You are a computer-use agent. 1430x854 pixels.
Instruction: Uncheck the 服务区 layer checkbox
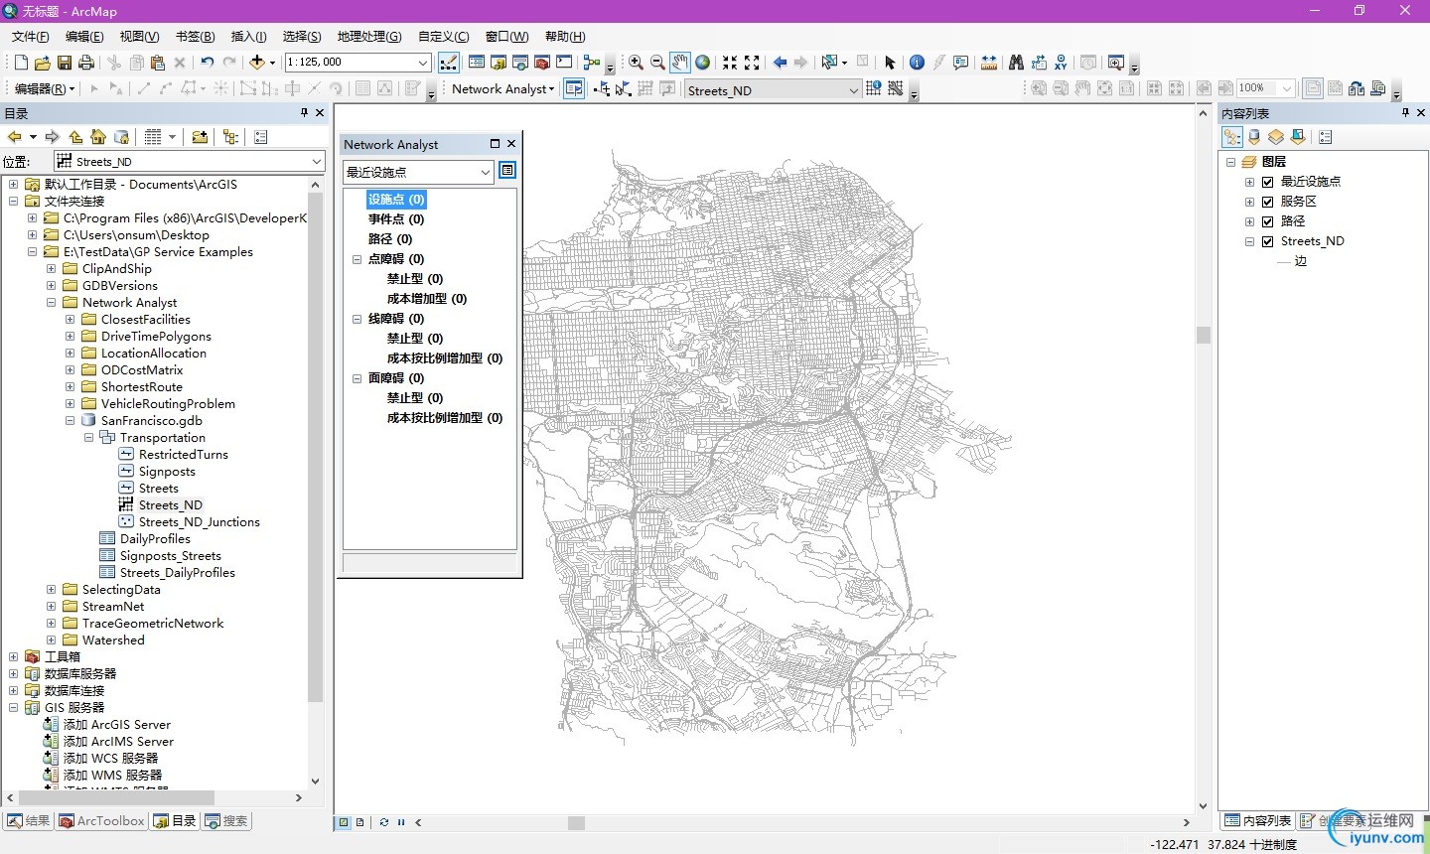(1267, 202)
